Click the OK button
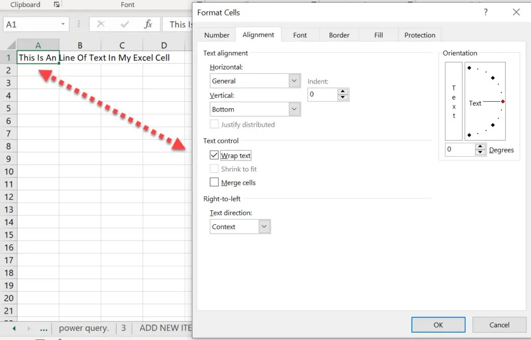This screenshot has height=340, width=531. [438, 324]
